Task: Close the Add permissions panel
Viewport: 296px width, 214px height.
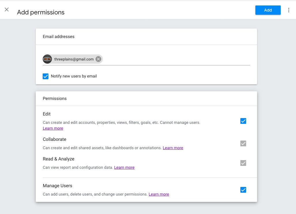Action: click(x=7, y=10)
